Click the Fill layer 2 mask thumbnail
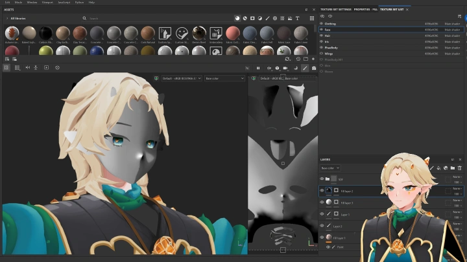467x262 pixels. click(336, 190)
